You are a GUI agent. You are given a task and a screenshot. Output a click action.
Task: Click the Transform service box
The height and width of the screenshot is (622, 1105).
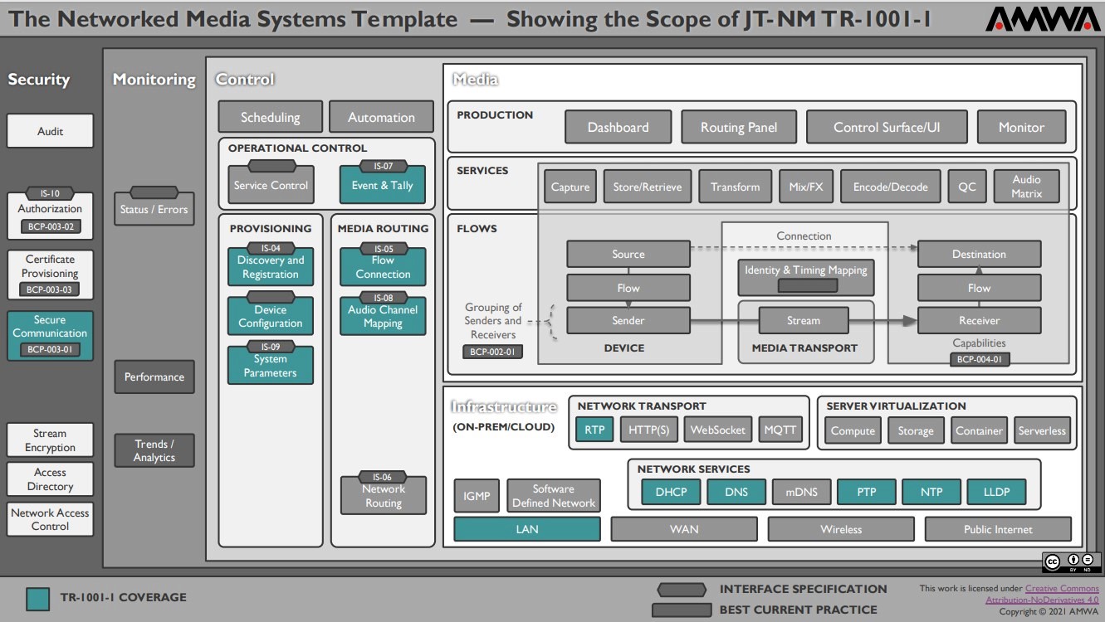tap(736, 187)
